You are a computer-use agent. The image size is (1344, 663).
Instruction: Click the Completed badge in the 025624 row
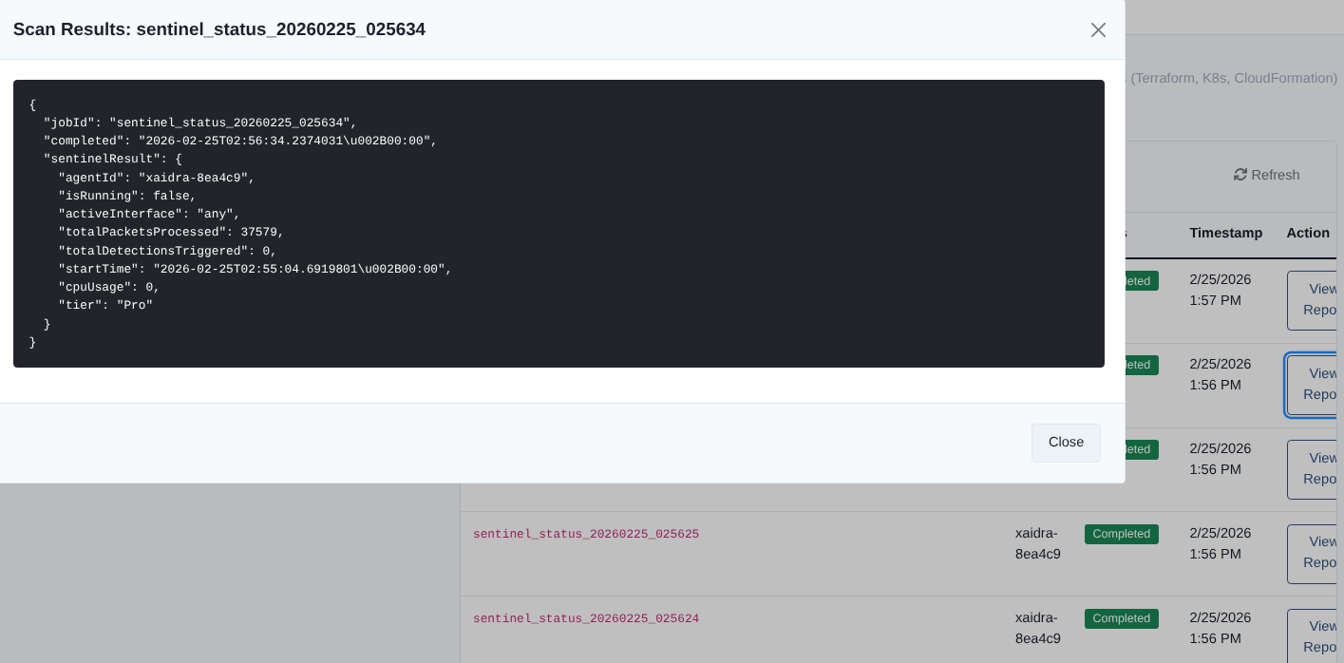click(x=1121, y=618)
